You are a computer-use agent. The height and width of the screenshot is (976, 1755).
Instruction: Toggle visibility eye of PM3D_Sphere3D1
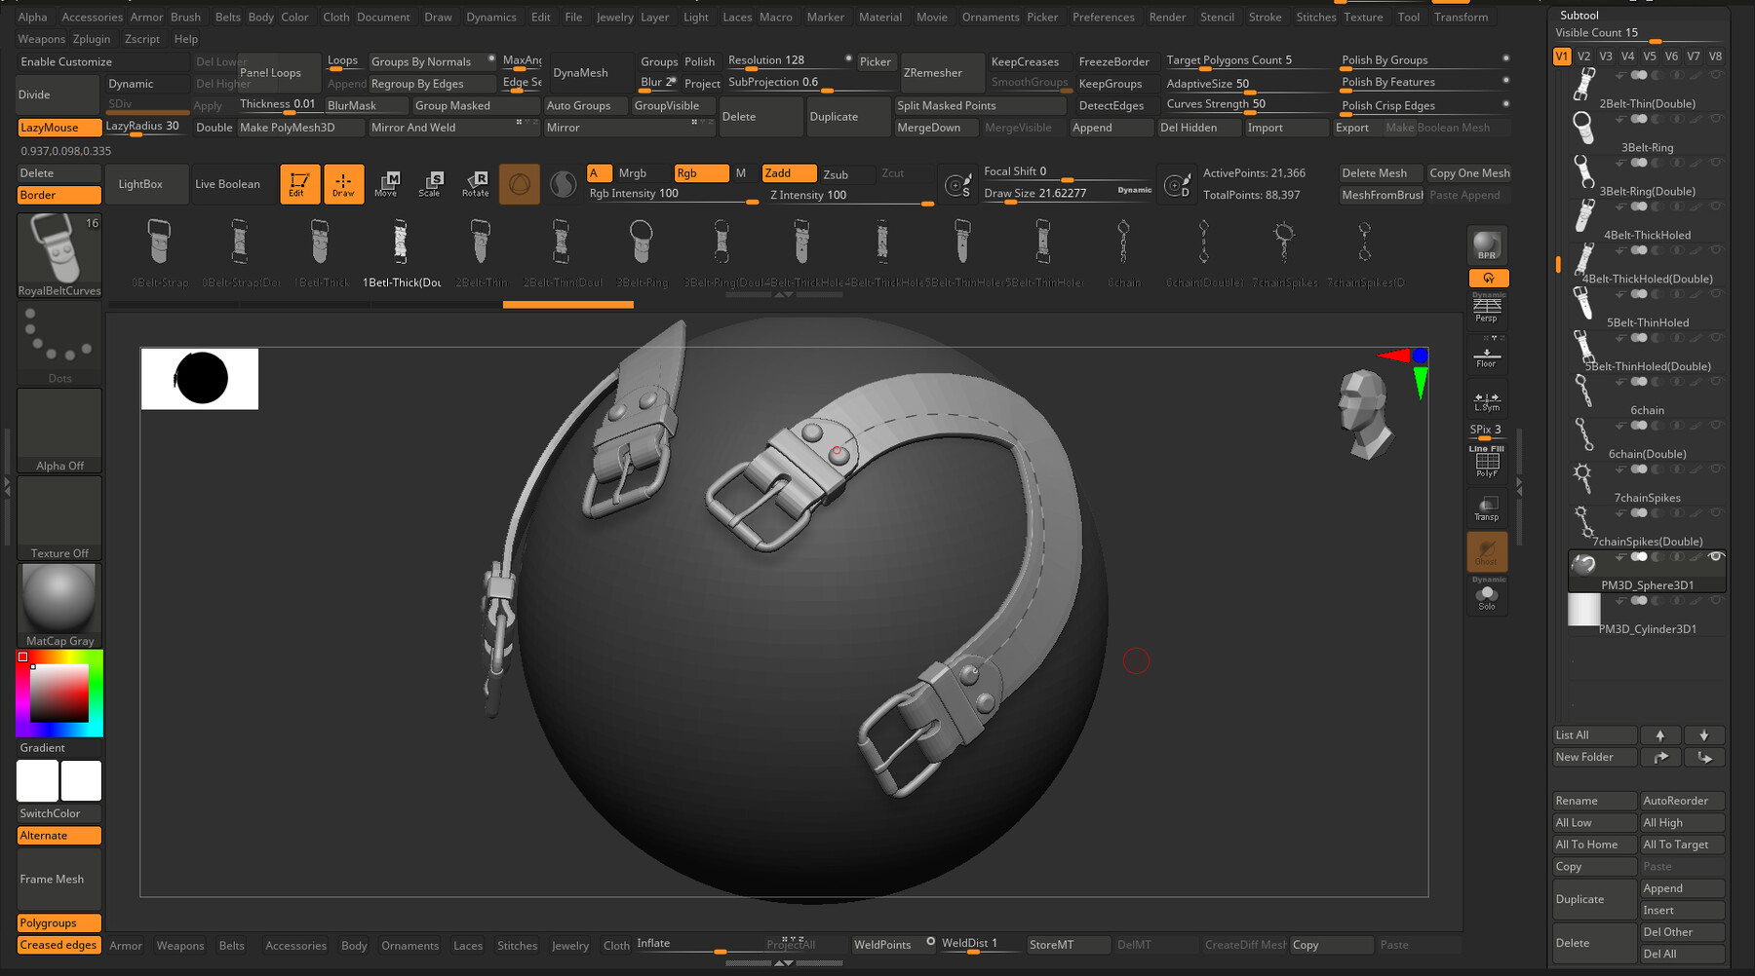pyautogui.click(x=1716, y=557)
